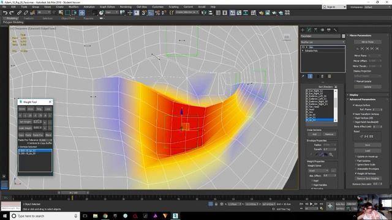The image size is (392, 220).
Task: Toggle the Percent Snap button
Action: coord(157,13)
